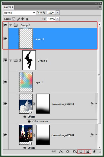This screenshot has height=157, width=104.
Task: Click dreamstime_2592311 mask link chain
Action: click(x=34, y=104)
